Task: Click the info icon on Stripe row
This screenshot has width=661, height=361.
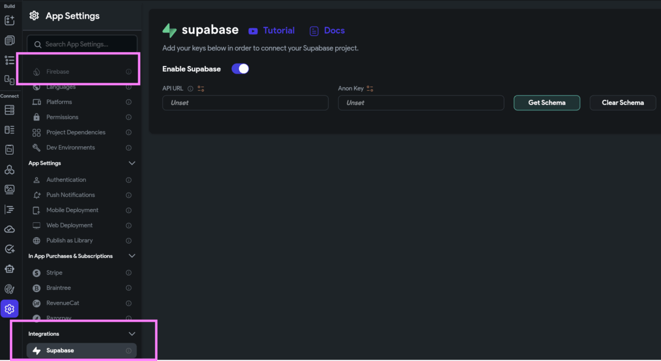Action: [129, 273]
